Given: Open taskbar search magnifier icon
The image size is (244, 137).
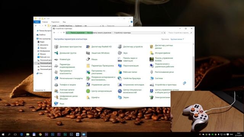Looking at the screenshot, I should point(9,134).
